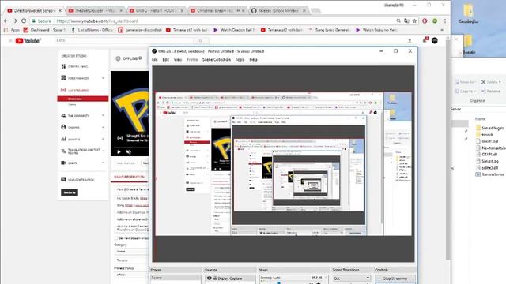506x284 pixels.
Task: Open the Category dropdown on YouTube page
Action: (x=132, y=251)
